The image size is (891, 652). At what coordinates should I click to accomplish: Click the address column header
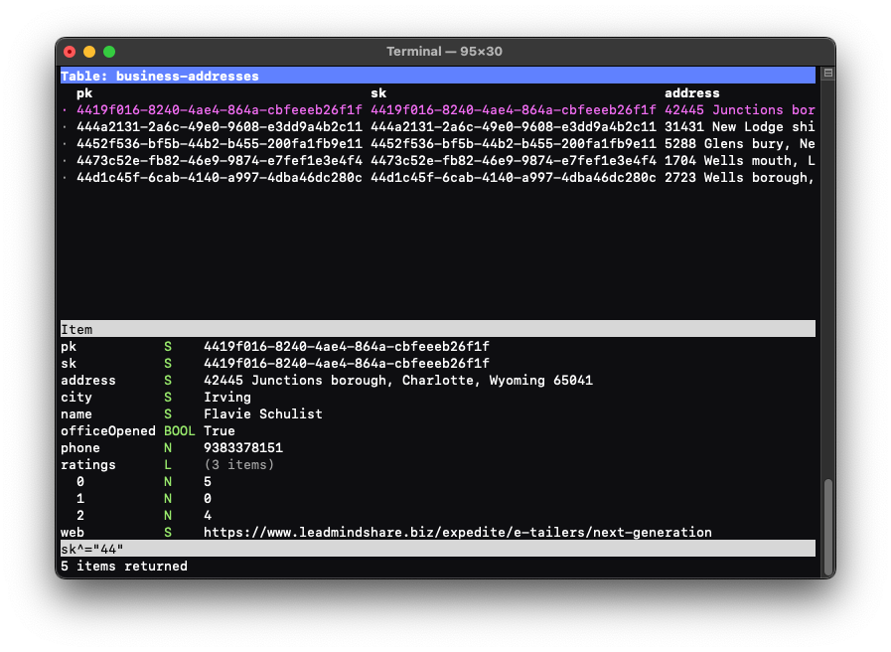tap(691, 93)
